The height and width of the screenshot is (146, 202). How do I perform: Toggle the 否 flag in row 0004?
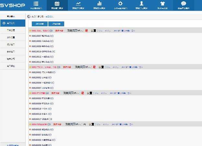[x=85, y=125]
